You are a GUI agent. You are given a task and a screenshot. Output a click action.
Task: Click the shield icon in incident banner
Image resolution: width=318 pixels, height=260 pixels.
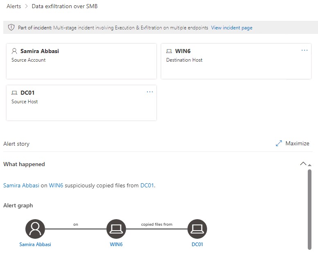11,28
